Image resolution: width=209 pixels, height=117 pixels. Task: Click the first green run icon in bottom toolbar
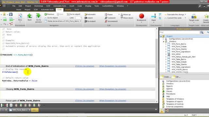[x=2, y=105]
